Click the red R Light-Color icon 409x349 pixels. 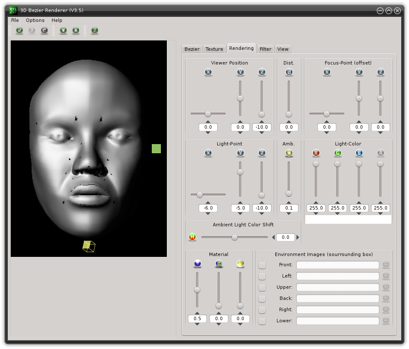point(316,153)
